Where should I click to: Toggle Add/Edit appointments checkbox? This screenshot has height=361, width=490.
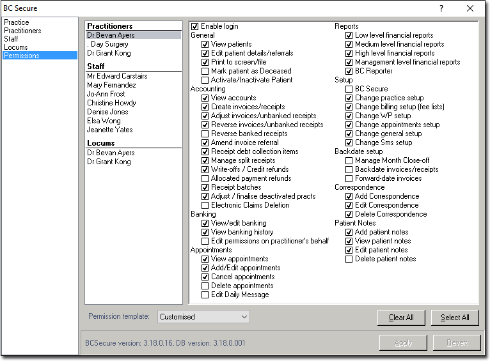point(205,268)
